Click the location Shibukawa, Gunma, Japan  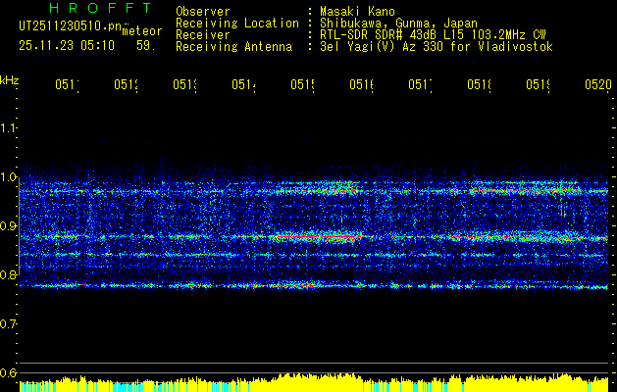[x=398, y=24]
